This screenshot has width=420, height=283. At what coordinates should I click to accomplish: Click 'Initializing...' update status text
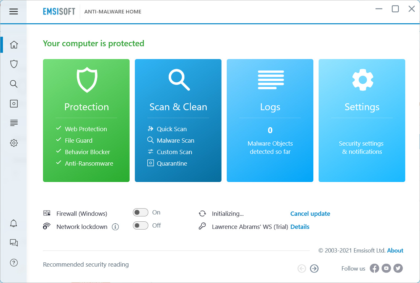click(228, 213)
